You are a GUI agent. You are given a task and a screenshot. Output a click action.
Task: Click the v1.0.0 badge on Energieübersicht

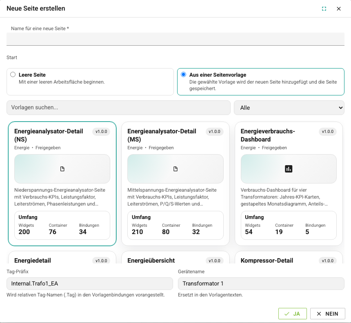(214, 261)
